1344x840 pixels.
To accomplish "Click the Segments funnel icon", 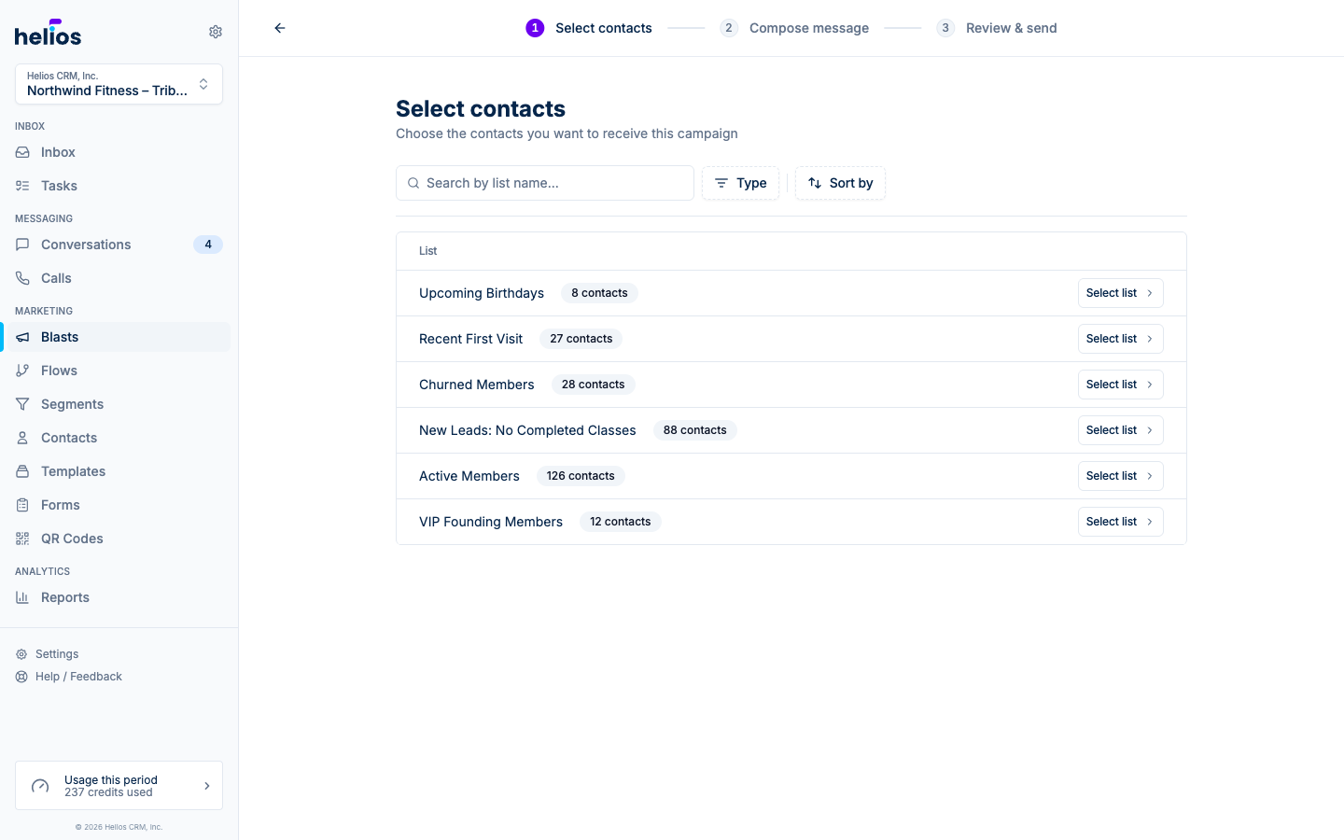I will click(22, 404).
